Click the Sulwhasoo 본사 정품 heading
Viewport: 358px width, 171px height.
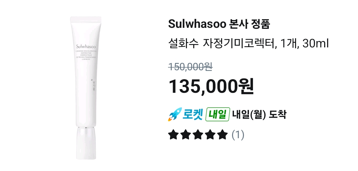click(219, 24)
